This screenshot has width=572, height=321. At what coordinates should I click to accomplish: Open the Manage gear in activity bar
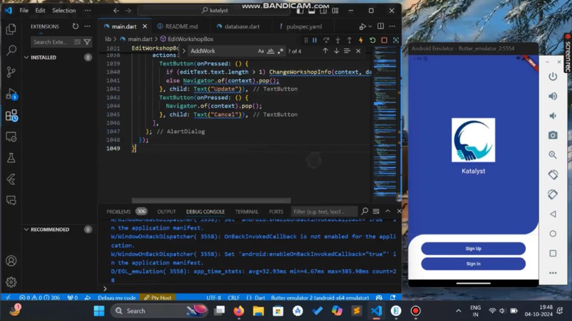(x=11, y=282)
